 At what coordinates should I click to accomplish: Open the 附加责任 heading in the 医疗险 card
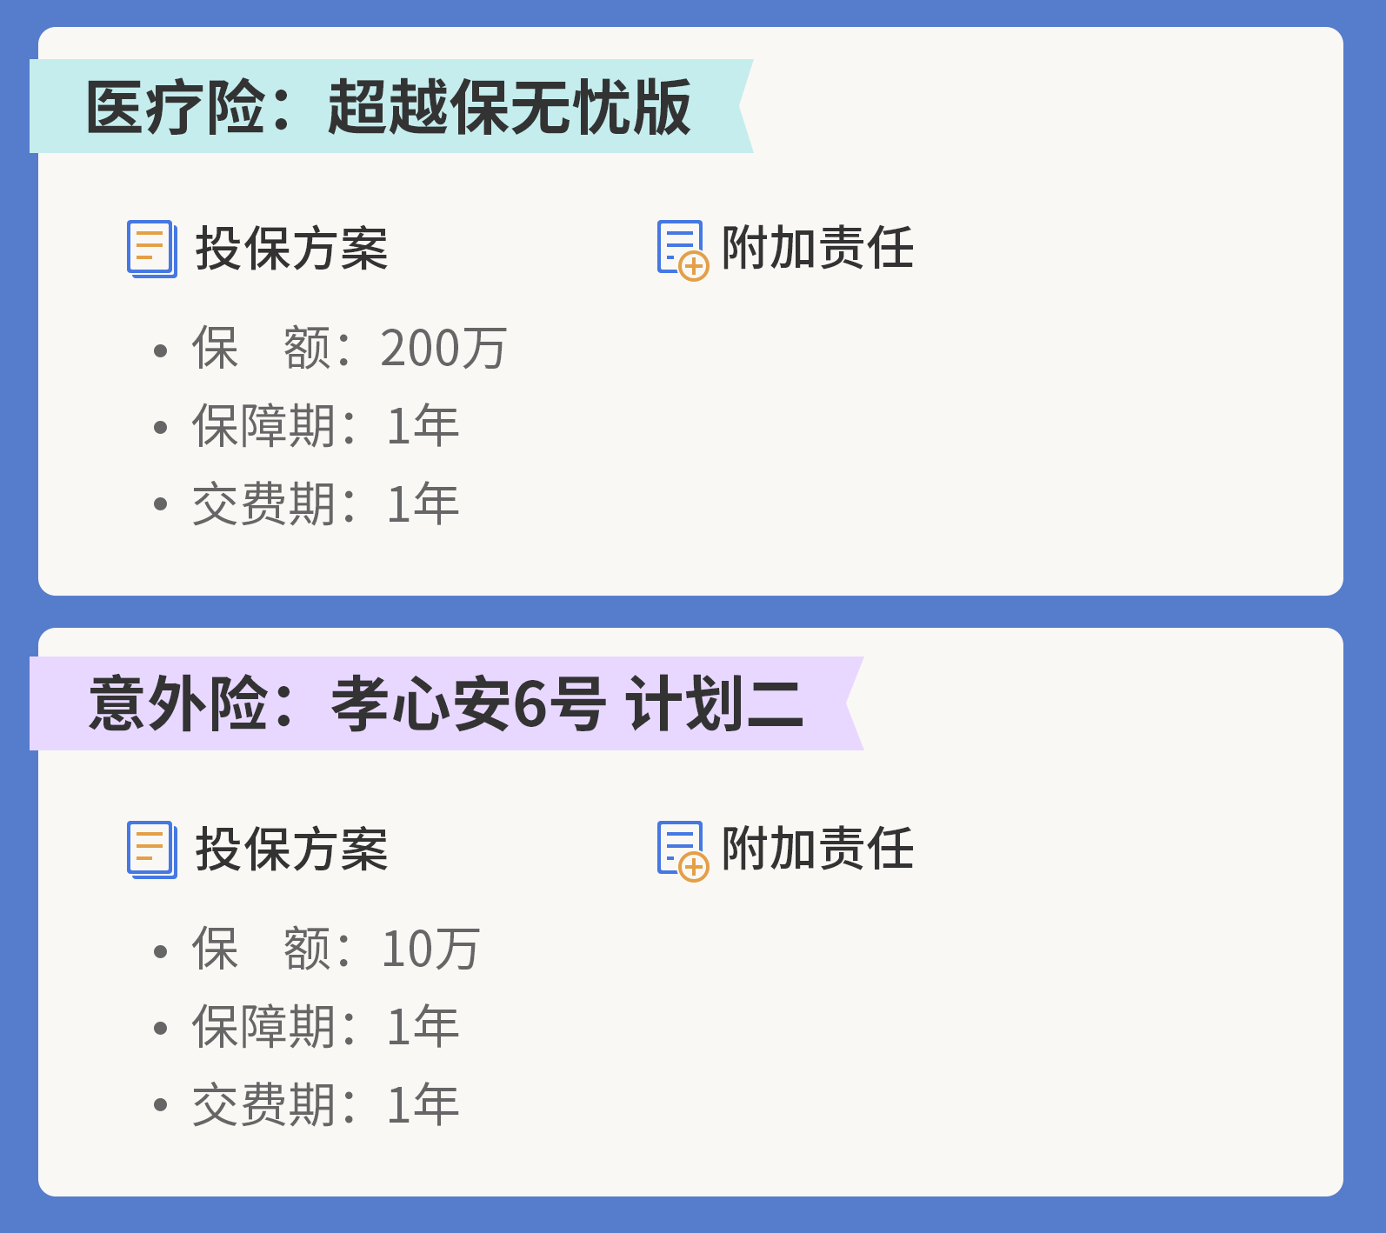(x=817, y=248)
